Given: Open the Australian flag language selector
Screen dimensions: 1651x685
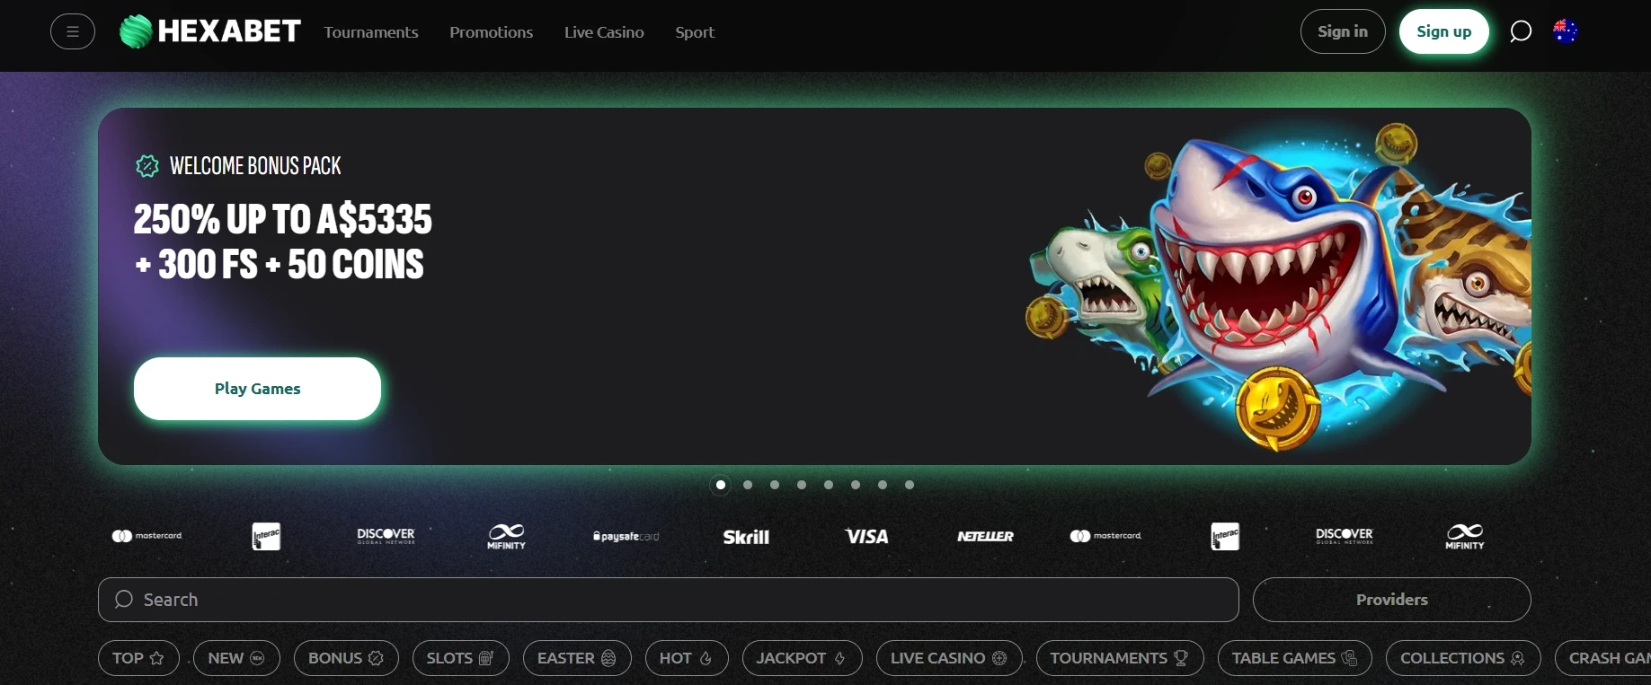Looking at the screenshot, I should coord(1566,31).
